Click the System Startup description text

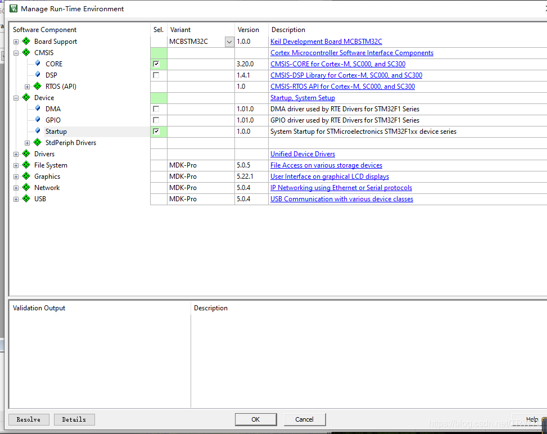(x=363, y=132)
